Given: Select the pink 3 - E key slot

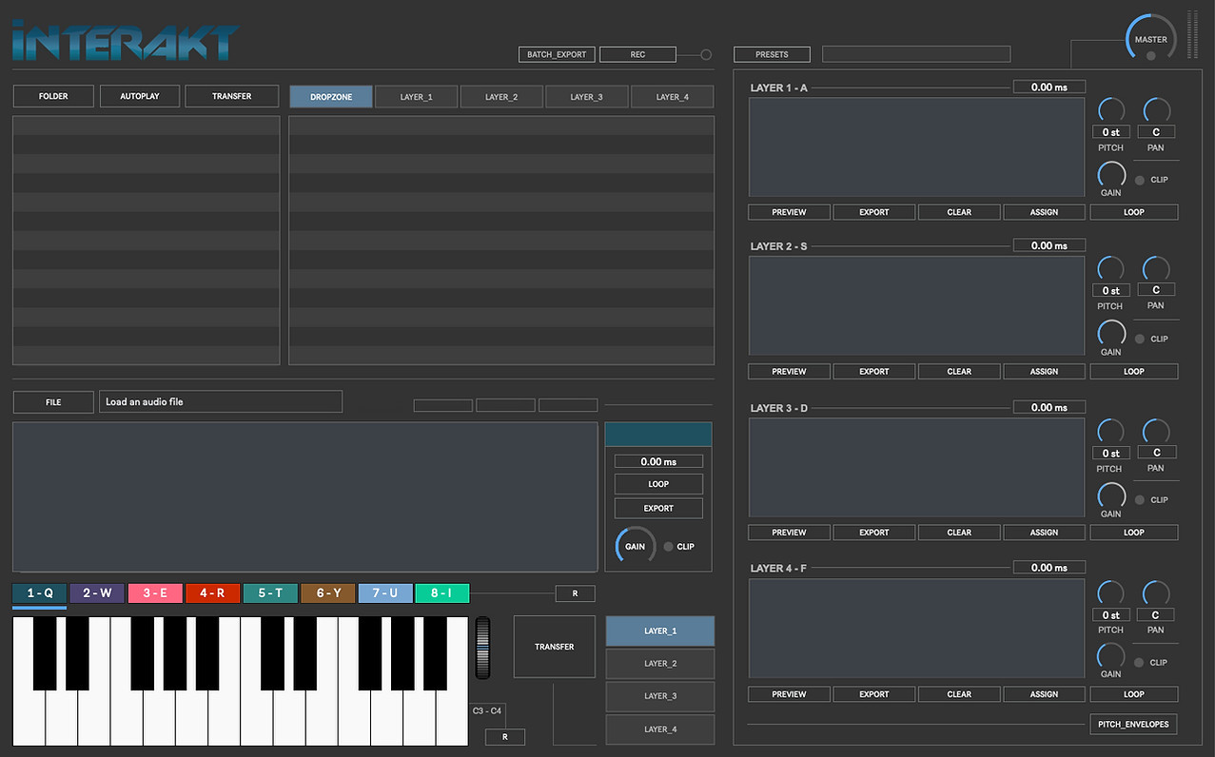Looking at the screenshot, I should pos(155,592).
